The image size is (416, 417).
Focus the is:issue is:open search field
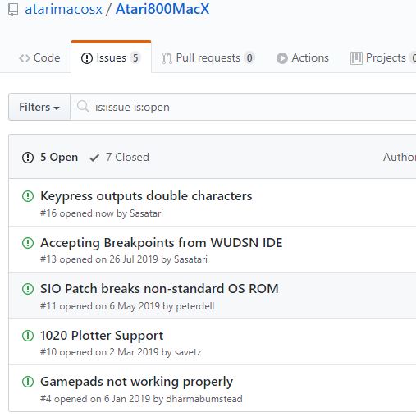pyautogui.click(x=243, y=107)
